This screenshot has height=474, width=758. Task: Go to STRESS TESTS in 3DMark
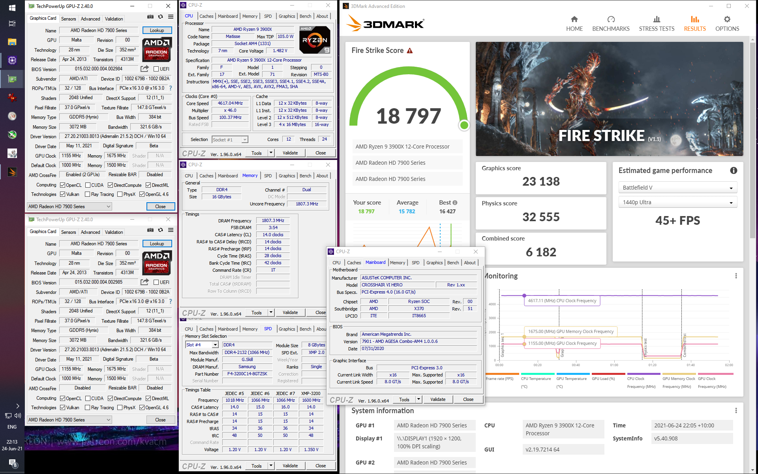657,24
